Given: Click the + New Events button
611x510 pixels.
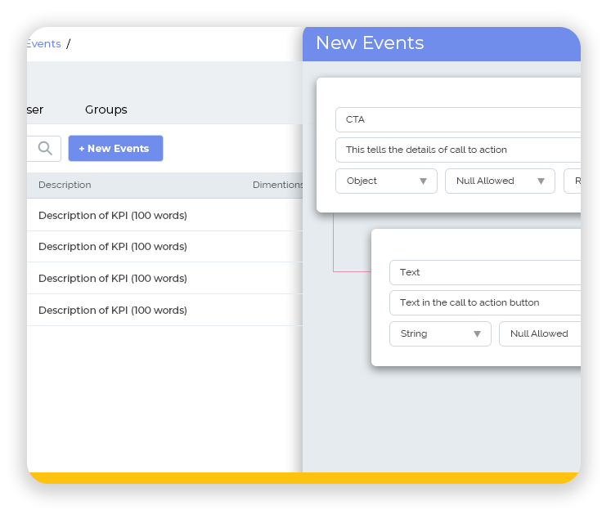Looking at the screenshot, I should tap(115, 149).
